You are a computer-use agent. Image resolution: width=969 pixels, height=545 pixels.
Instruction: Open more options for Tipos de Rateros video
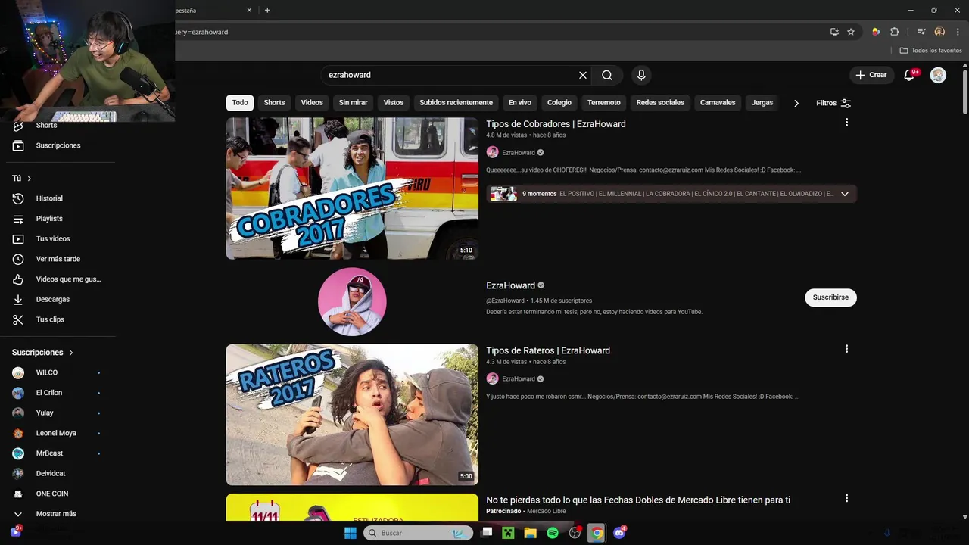(846, 349)
